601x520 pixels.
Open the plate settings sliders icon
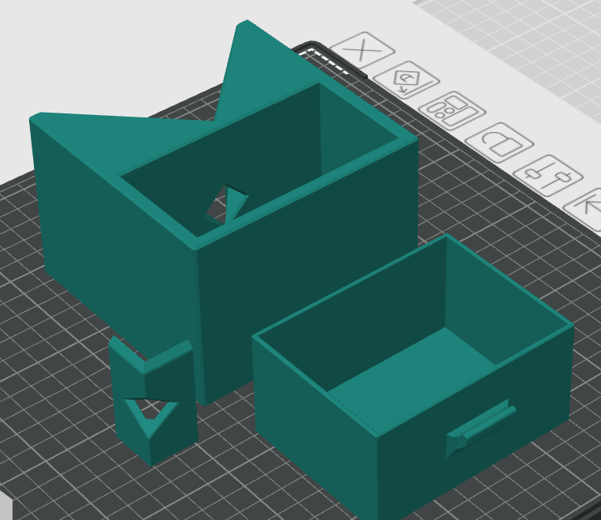(x=548, y=176)
